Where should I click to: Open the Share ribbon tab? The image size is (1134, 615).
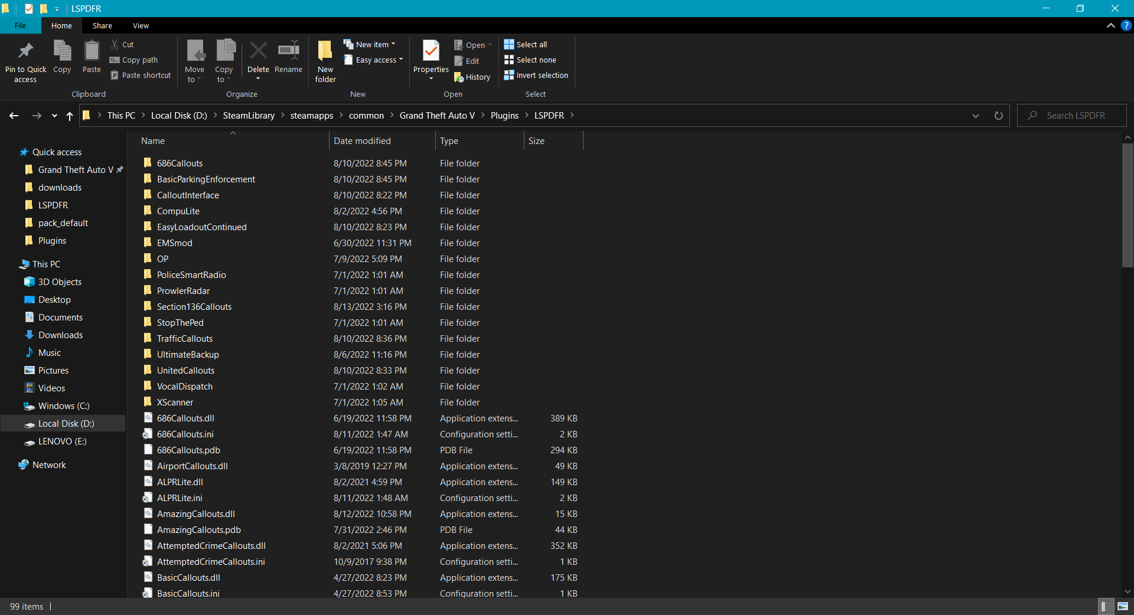pyautogui.click(x=102, y=25)
